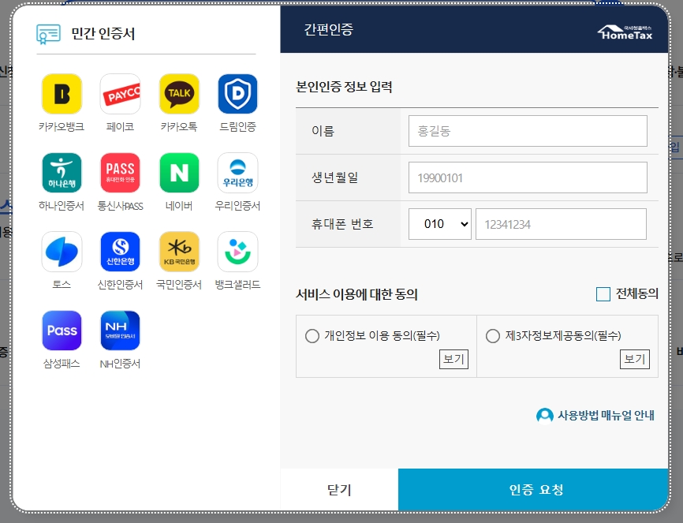Screen dimensions: 683x523
Task: Open the 010 phone prefix dropdown
Action: [x=440, y=224]
